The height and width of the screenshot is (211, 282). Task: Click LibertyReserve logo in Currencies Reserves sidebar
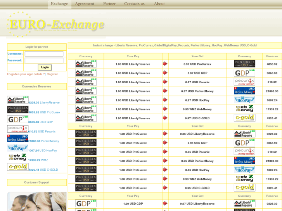[17, 100]
